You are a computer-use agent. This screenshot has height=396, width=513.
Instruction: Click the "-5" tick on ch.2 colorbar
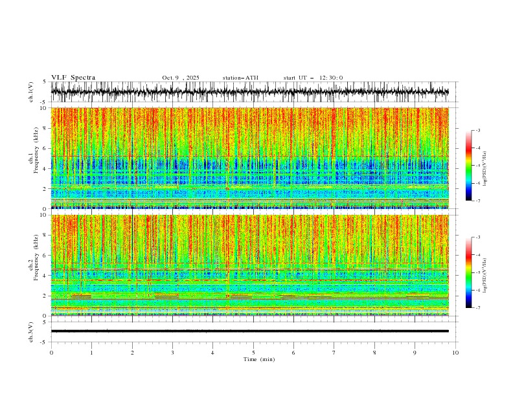coord(477,272)
